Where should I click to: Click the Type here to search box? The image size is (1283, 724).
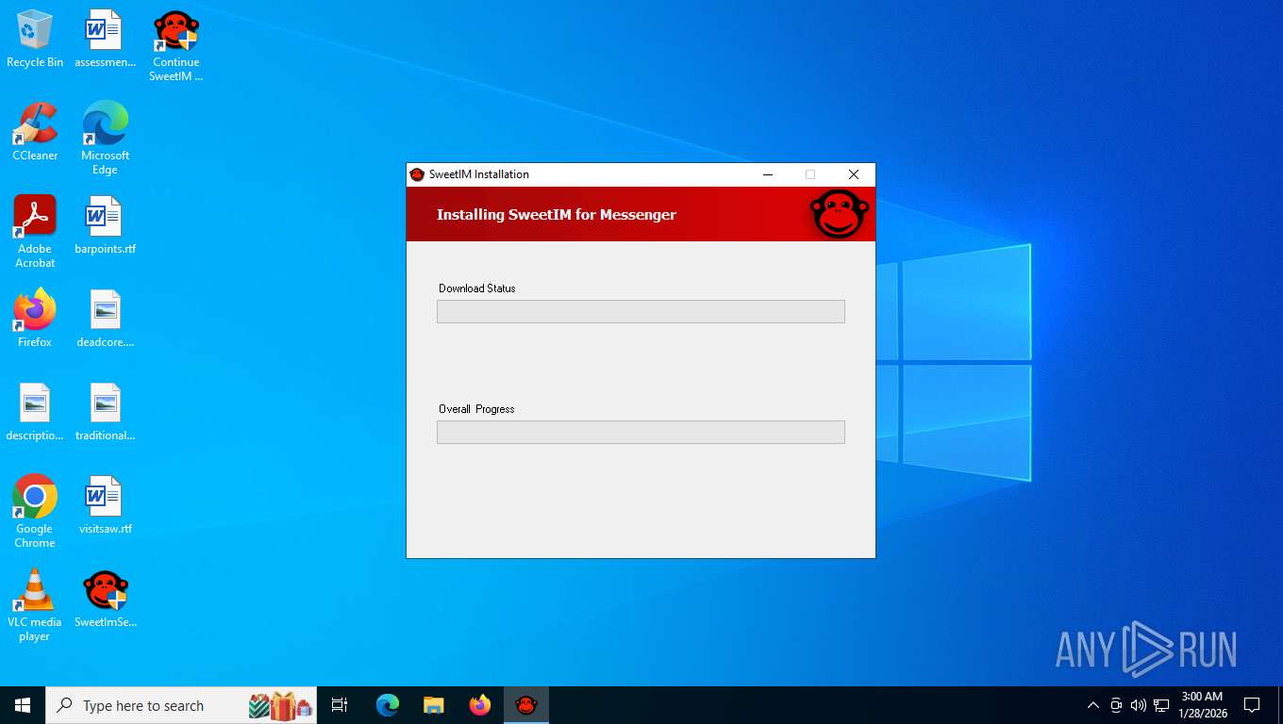click(181, 705)
